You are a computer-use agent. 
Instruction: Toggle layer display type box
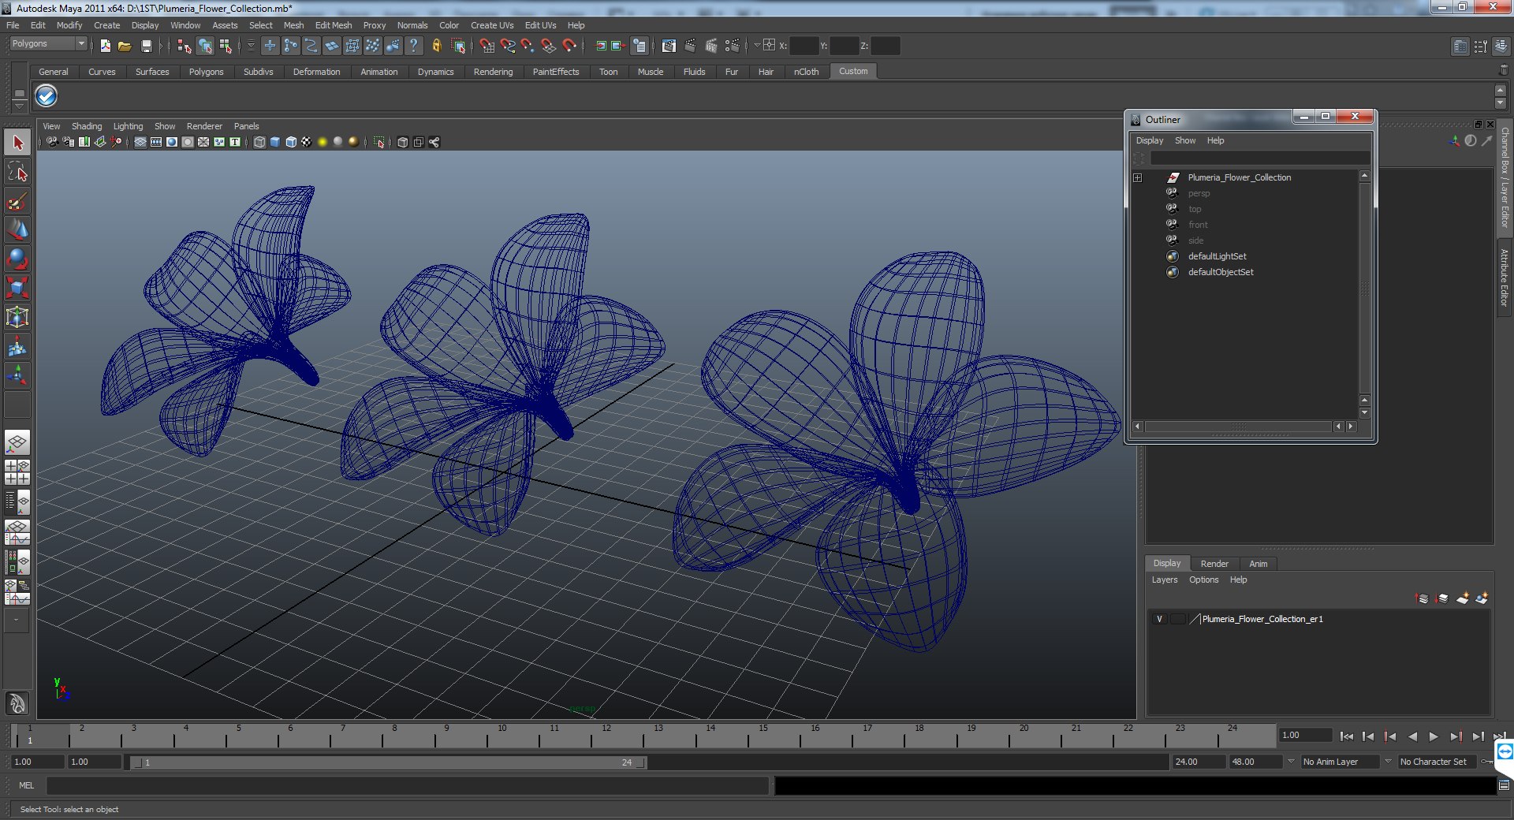coord(1177,619)
